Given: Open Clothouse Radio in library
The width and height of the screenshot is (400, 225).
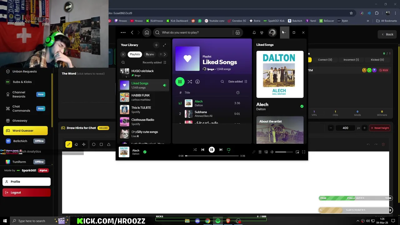Looking at the screenshot, I should click(x=144, y=122).
